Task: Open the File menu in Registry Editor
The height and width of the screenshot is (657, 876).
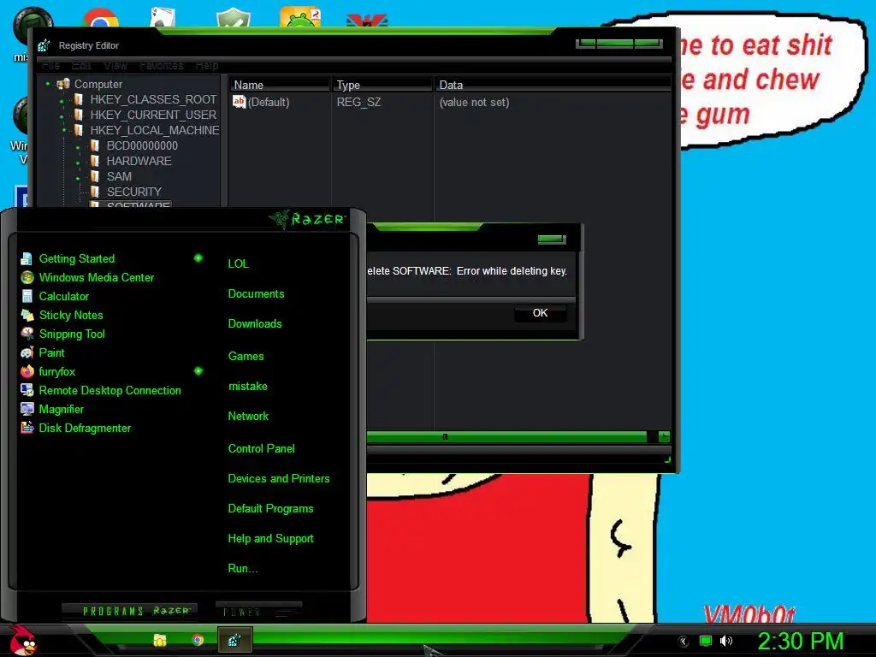Action: pos(50,65)
